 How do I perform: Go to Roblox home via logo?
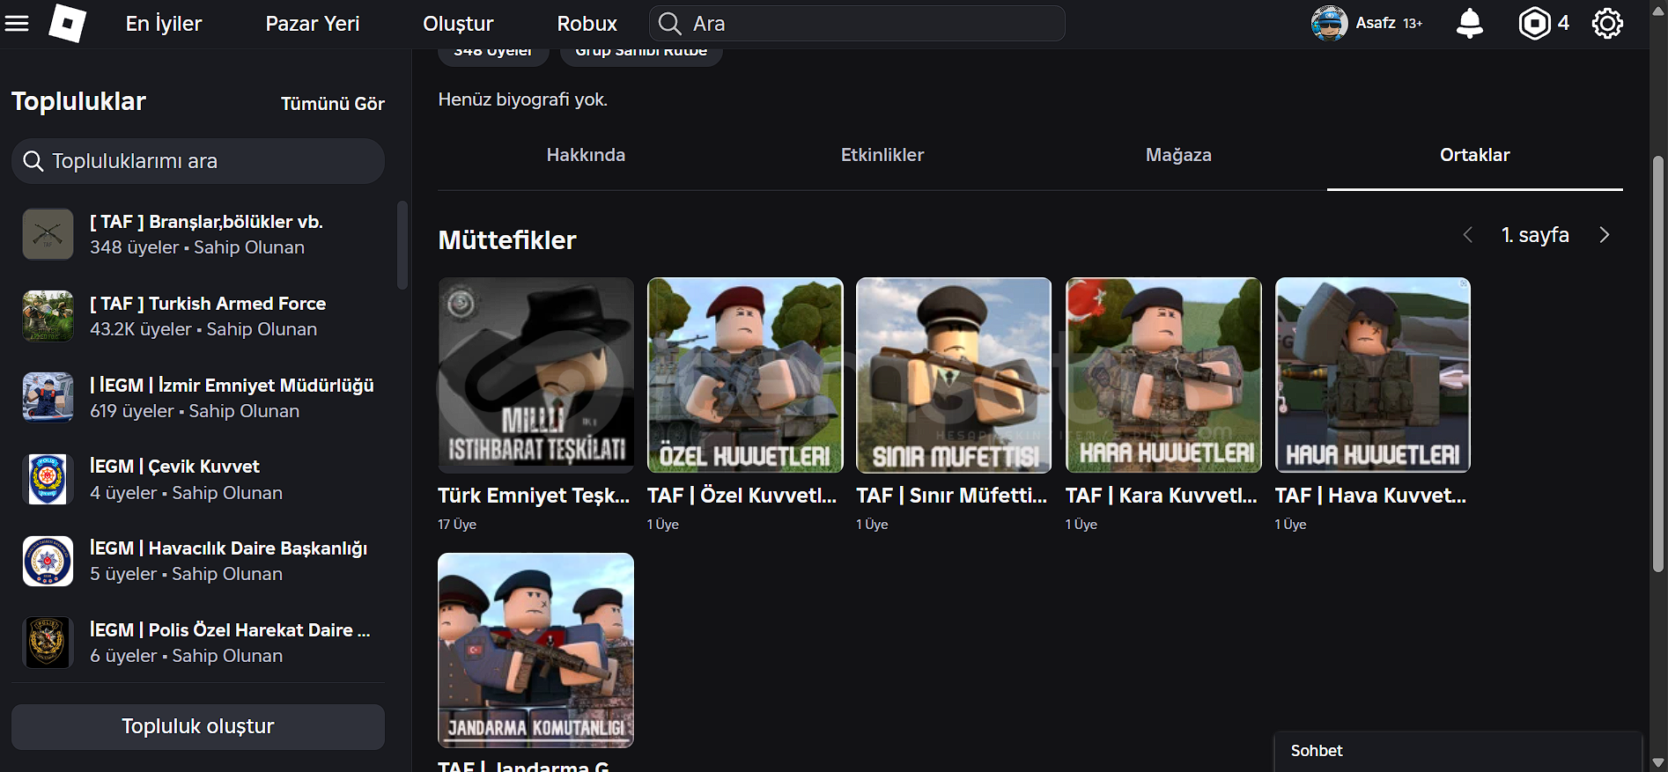[67, 23]
